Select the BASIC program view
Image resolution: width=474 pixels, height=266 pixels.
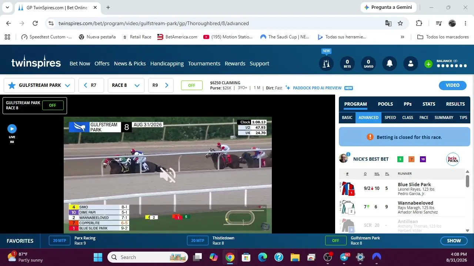tap(347, 117)
